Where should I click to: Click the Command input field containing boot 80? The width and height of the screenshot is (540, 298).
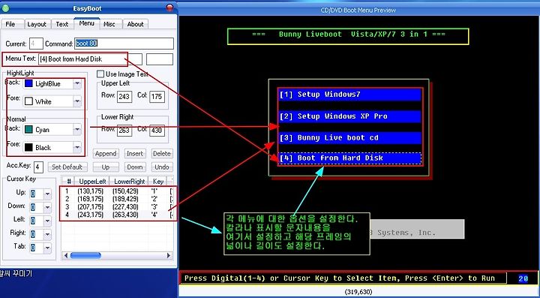click(x=124, y=44)
